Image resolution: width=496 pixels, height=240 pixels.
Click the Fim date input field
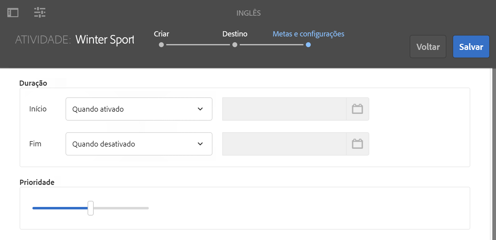click(x=284, y=144)
